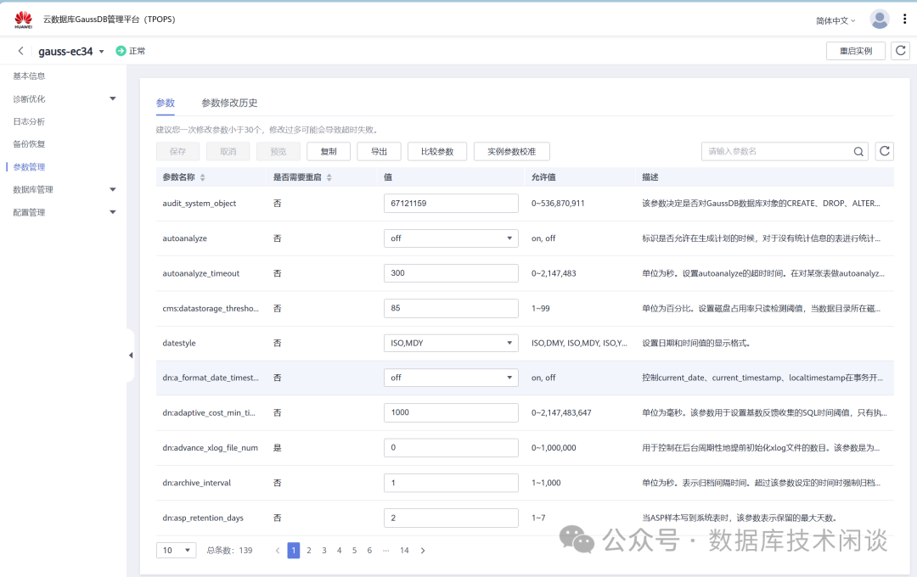
Task: Select 参数管理 in sidebar
Action: point(29,167)
